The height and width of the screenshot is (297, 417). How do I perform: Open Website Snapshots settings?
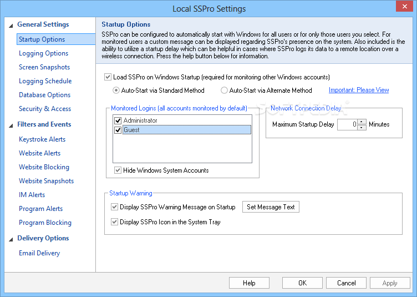coord(46,181)
